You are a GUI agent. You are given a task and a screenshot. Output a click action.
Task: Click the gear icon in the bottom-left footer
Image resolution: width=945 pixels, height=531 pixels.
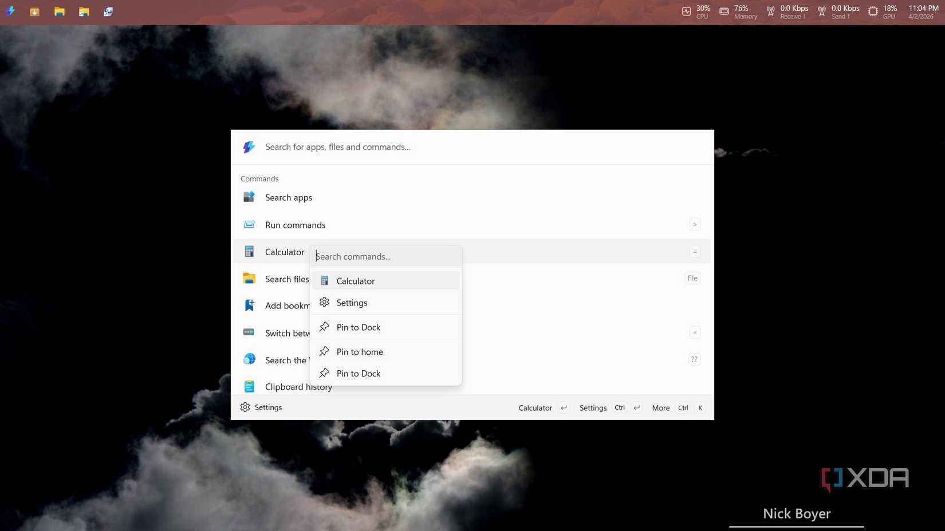(x=245, y=407)
